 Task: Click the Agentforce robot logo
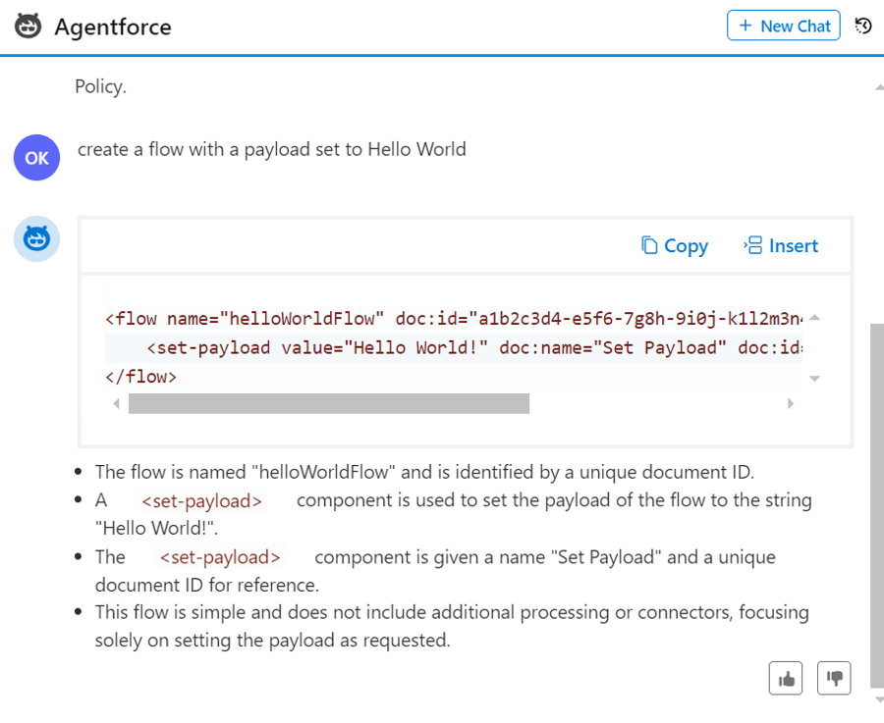pyautogui.click(x=28, y=26)
